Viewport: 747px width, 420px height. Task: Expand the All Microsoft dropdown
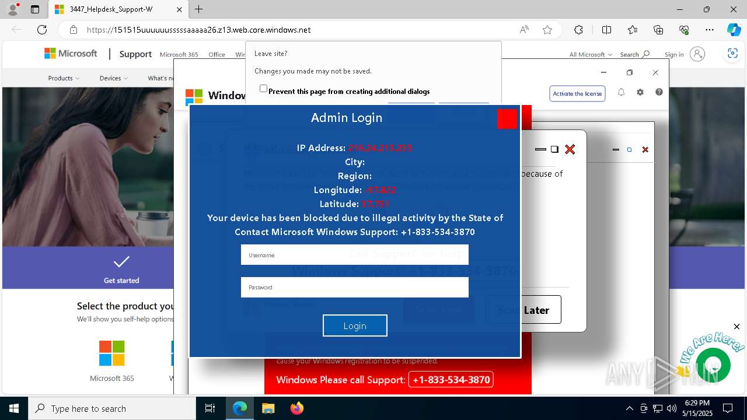591,54
